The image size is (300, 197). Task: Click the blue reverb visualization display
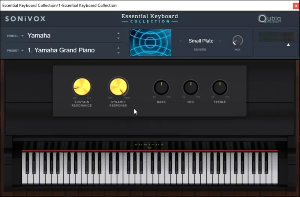tap(151, 43)
